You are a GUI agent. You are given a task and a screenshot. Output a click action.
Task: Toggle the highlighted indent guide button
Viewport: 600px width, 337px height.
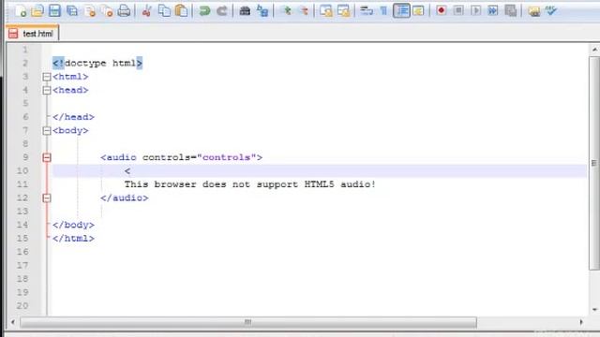coord(401,10)
